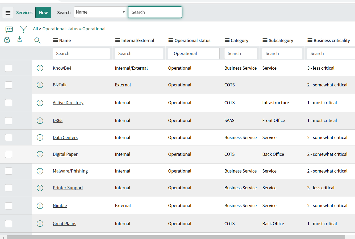Select the D365 row checkbox
Image resolution: width=355 pixels, height=239 pixels.
(9, 120)
